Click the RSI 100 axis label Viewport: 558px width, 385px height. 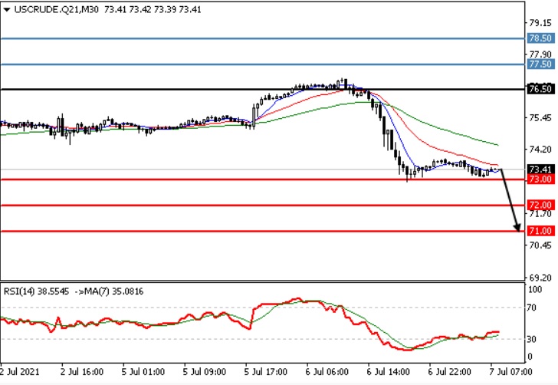pos(535,290)
